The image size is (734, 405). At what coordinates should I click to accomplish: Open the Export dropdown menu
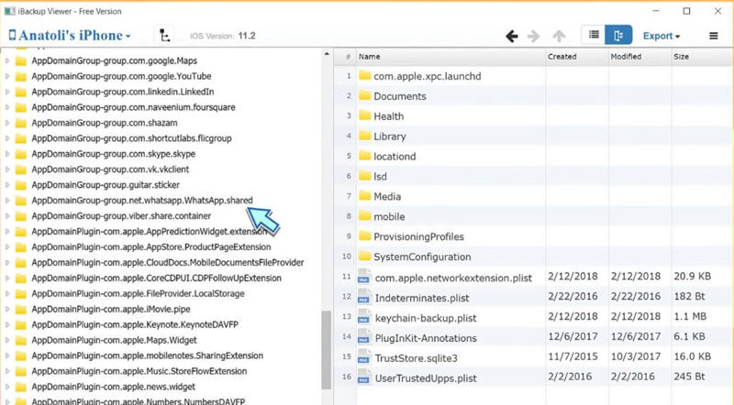click(x=662, y=36)
